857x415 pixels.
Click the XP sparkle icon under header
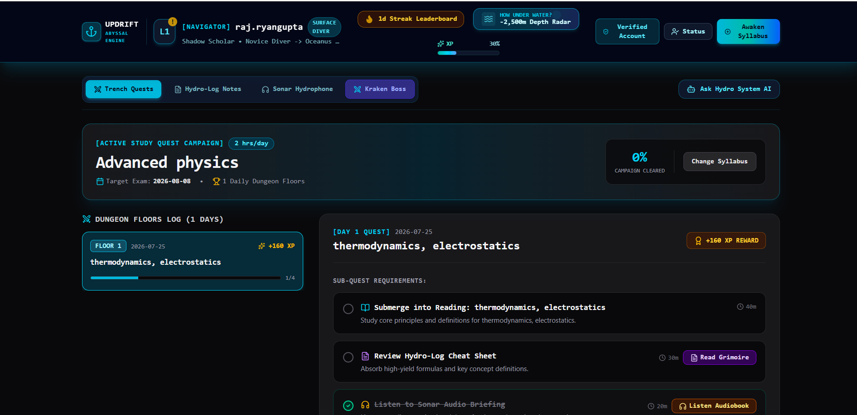click(441, 44)
